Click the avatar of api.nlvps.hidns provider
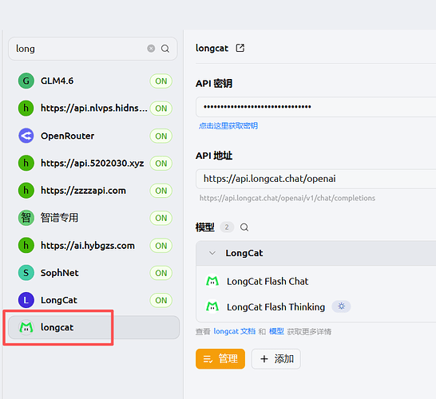The height and width of the screenshot is (399, 436). coord(26,108)
